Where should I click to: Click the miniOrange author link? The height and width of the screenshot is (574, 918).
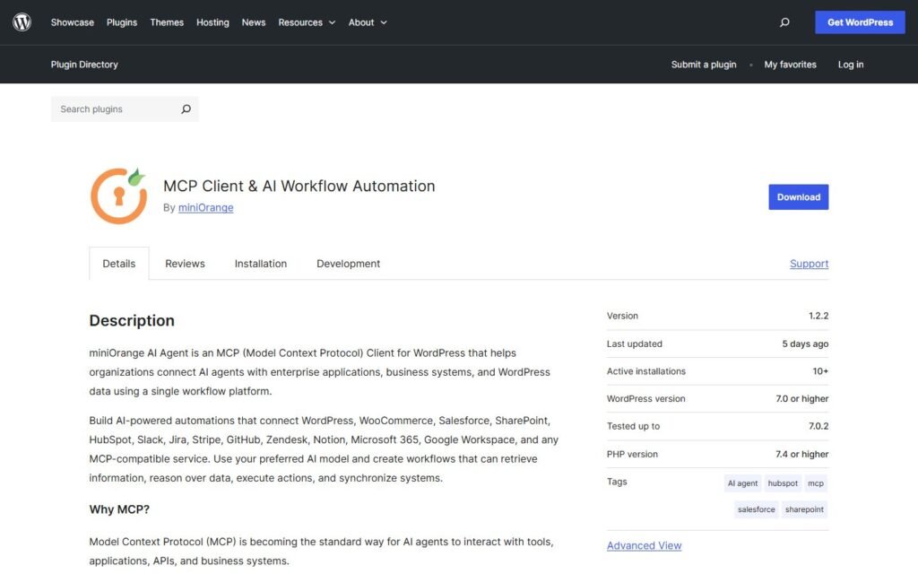(x=205, y=207)
